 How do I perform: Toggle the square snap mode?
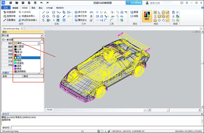pos(159,16)
